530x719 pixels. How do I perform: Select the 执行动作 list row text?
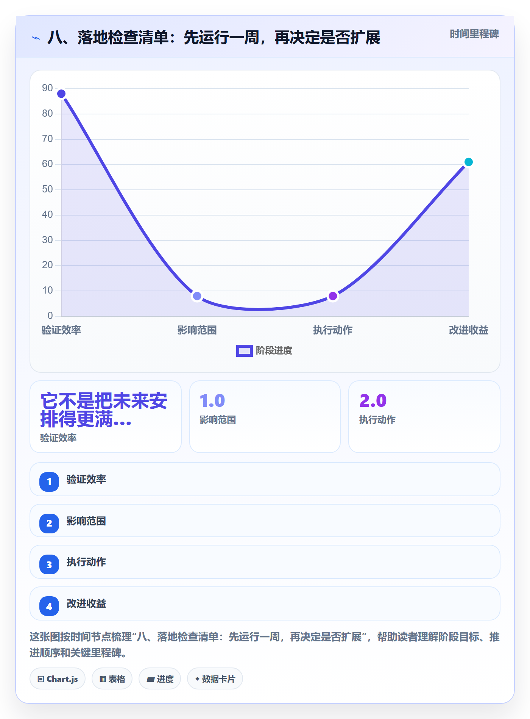pos(86,562)
